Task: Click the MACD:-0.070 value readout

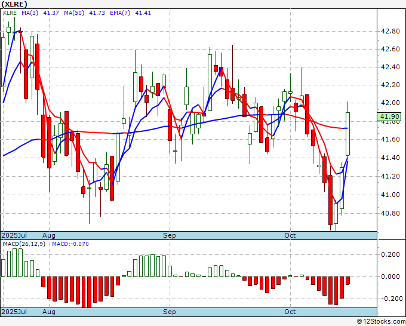Action: pos(70,245)
